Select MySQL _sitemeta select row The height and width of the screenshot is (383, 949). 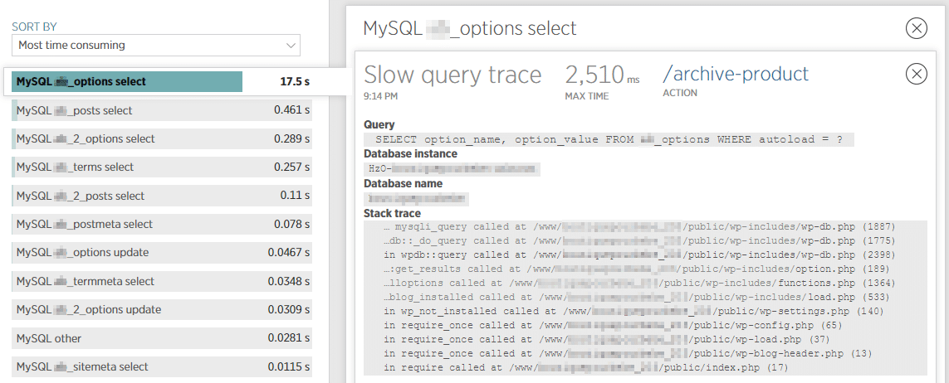tap(162, 366)
